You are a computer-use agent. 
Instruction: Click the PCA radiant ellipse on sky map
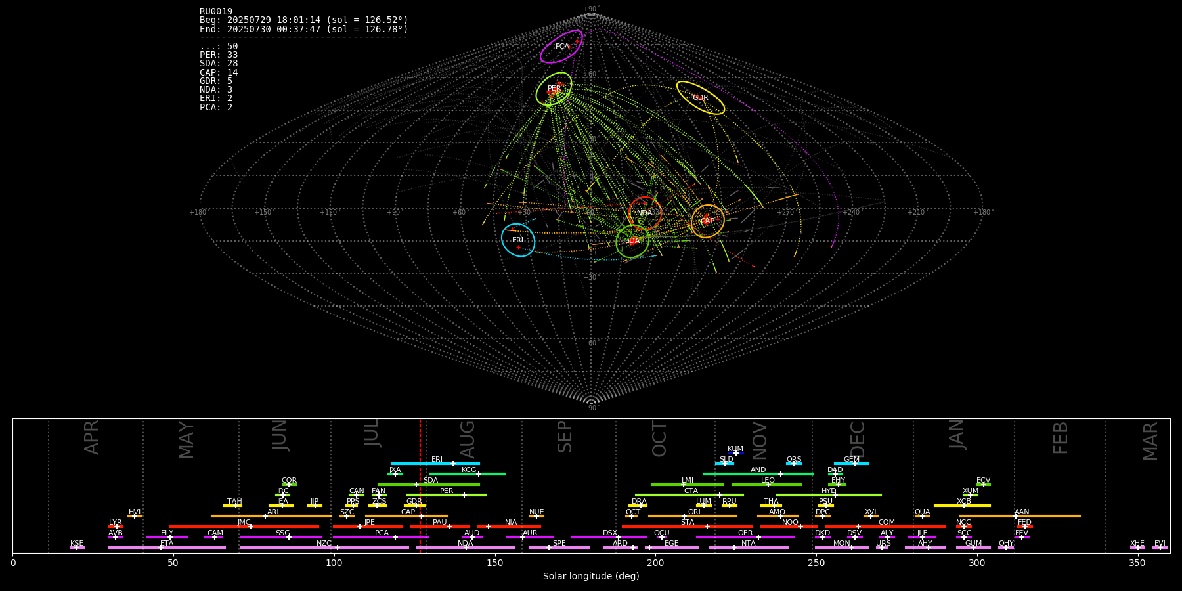pos(561,47)
